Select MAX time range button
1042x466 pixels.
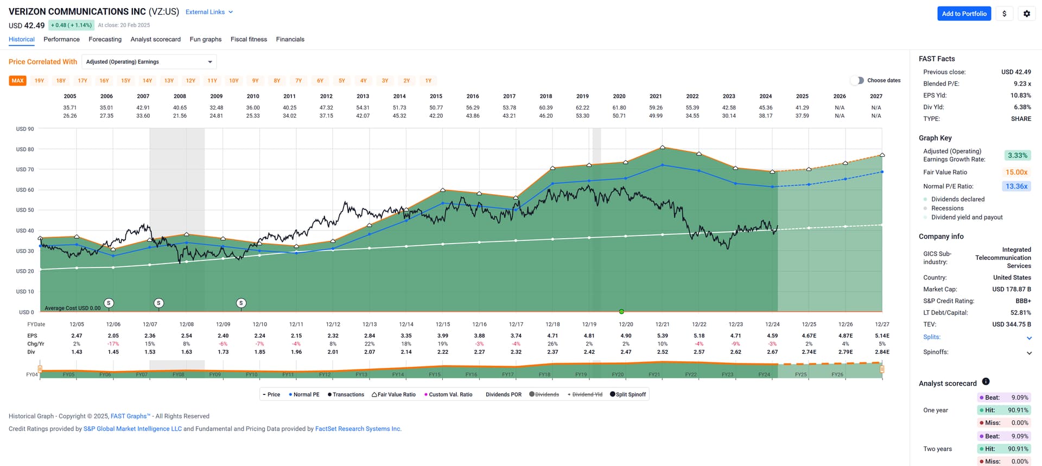[17, 80]
